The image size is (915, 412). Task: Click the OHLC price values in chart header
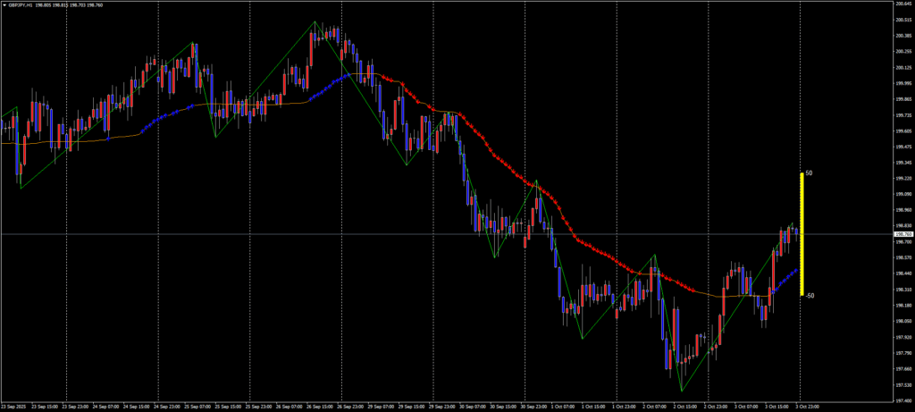[x=76, y=4]
